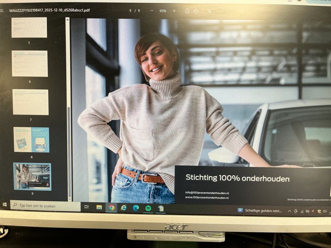Open the www.100procentonderhouden.nl link
The width and height of the screenshot is (331, 248).
click(x=207, y=198)
